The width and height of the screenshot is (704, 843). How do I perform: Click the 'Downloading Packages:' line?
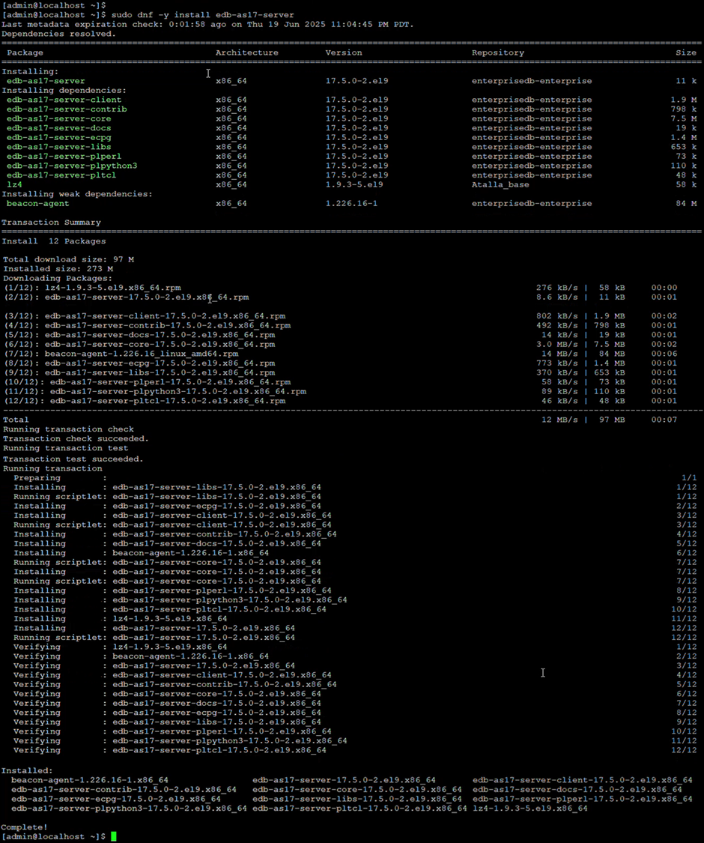[x=58, y=278]
